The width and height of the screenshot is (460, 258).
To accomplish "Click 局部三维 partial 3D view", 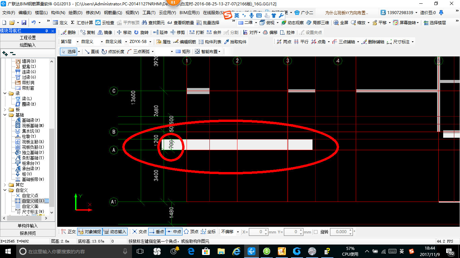I will point(317,23).
